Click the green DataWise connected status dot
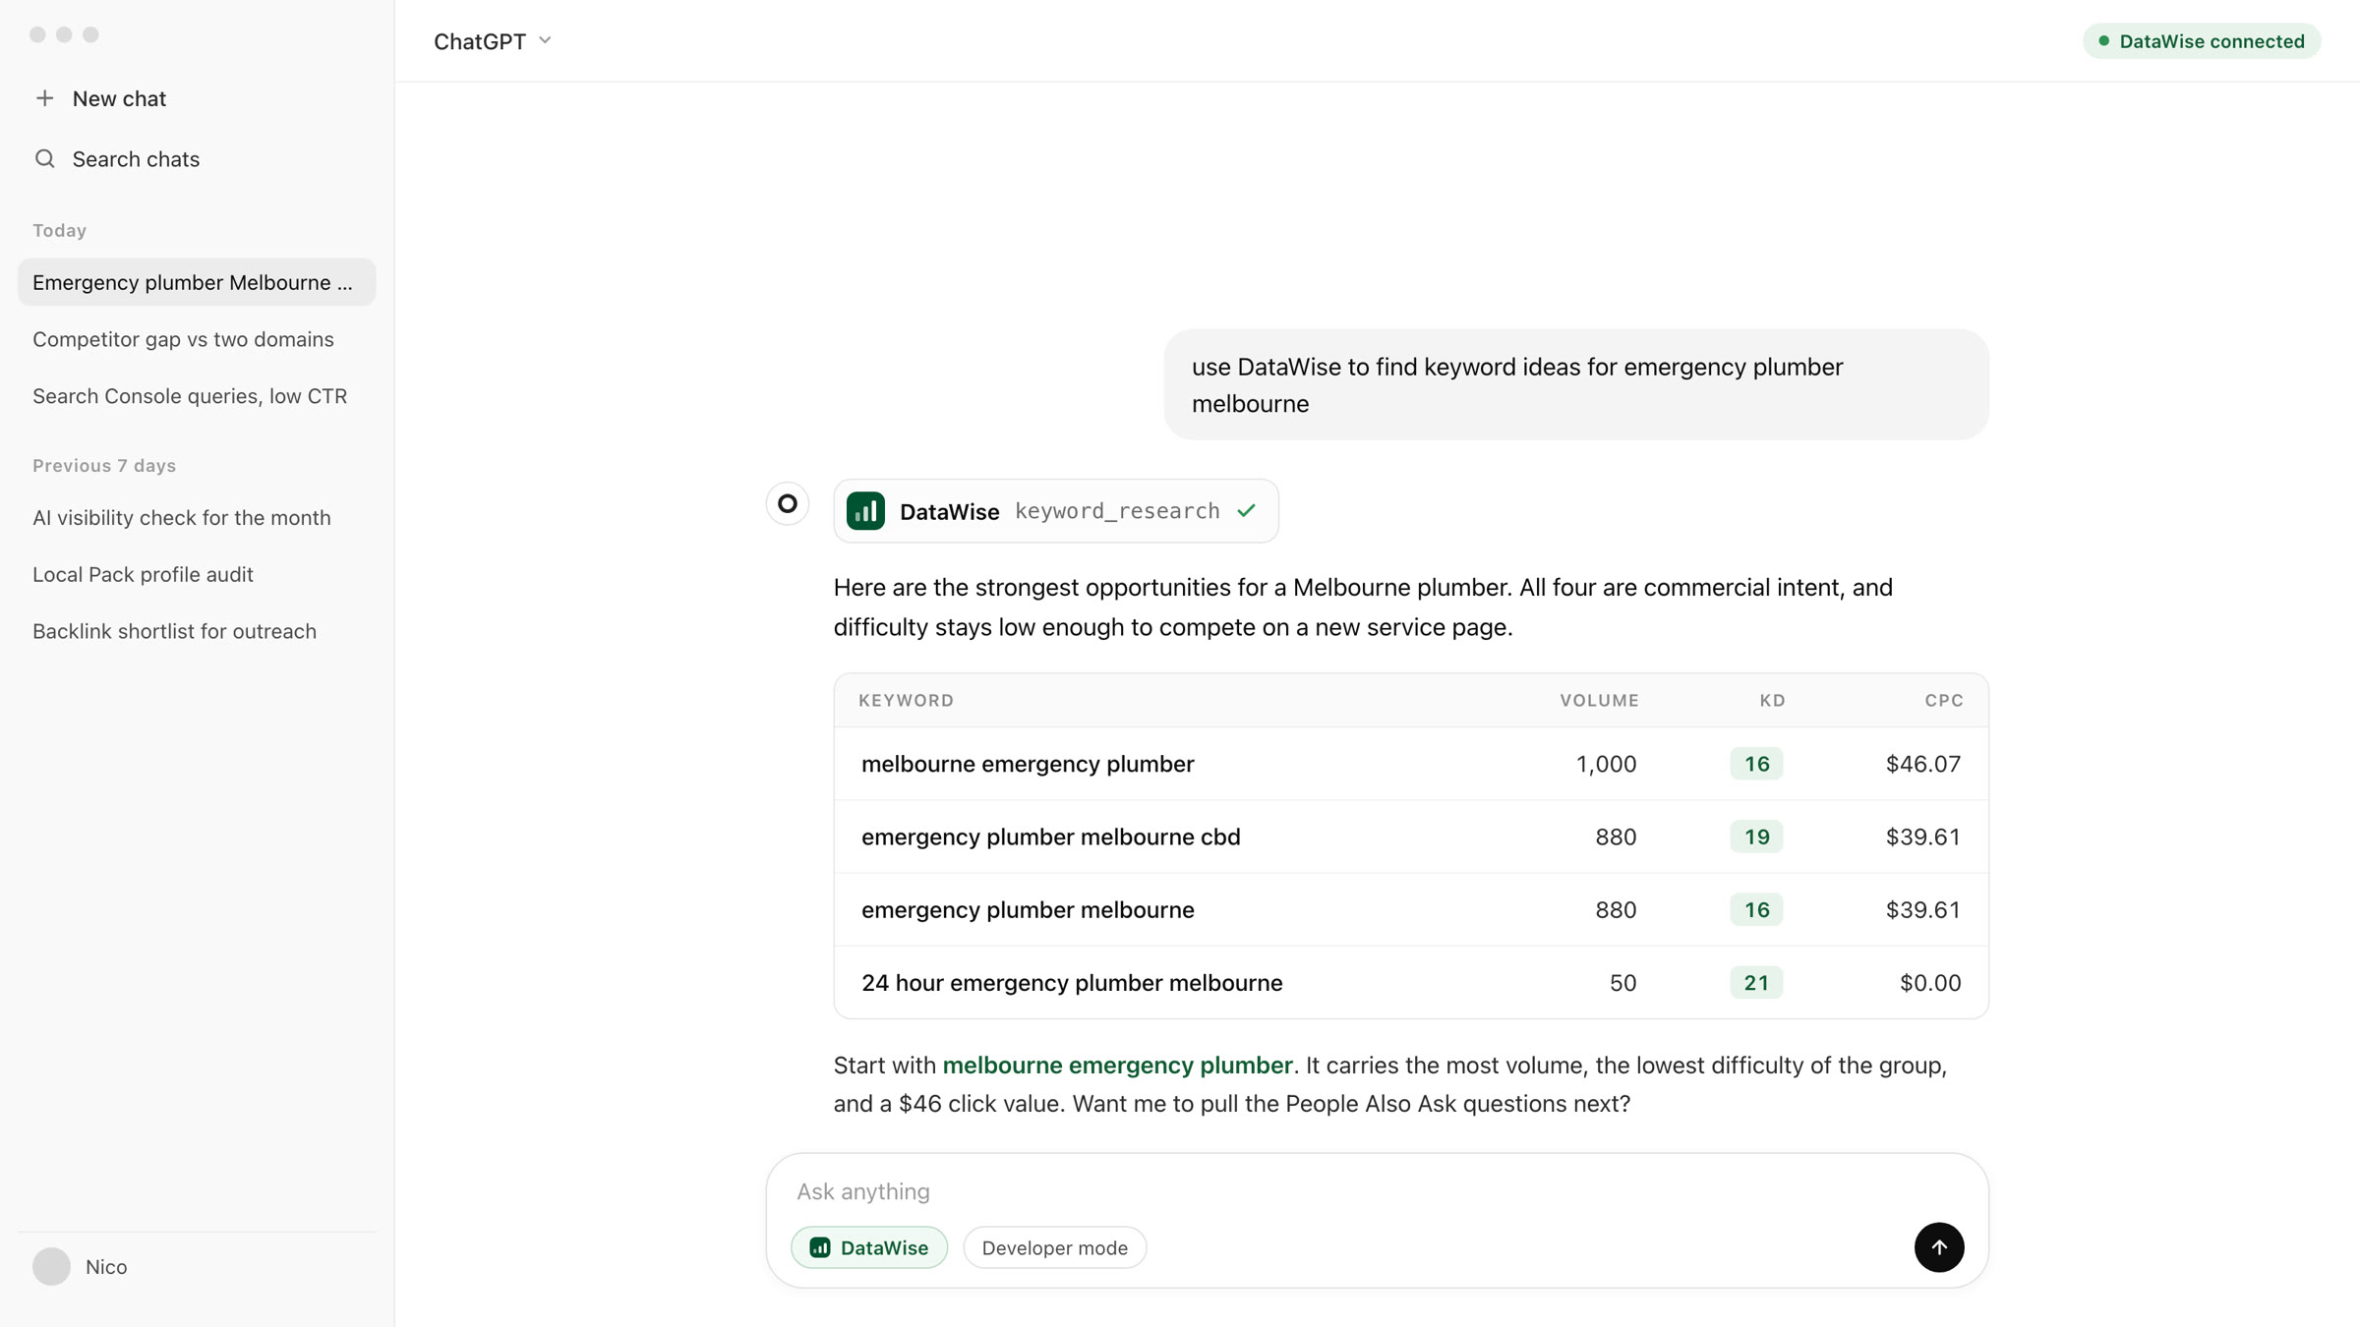This screenshot has height=1327, width=2360. [x=2104, y=41]
